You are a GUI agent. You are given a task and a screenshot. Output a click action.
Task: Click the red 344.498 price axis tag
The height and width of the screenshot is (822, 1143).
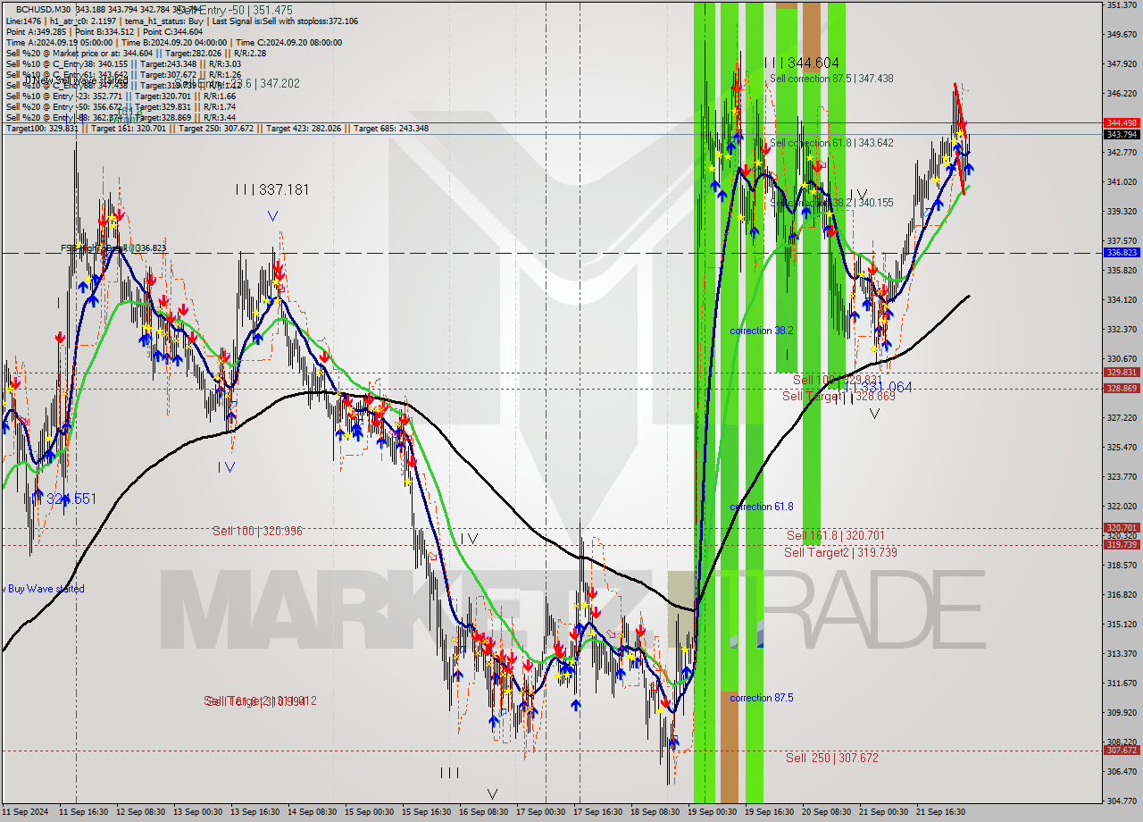click(x=1122, y=122)
